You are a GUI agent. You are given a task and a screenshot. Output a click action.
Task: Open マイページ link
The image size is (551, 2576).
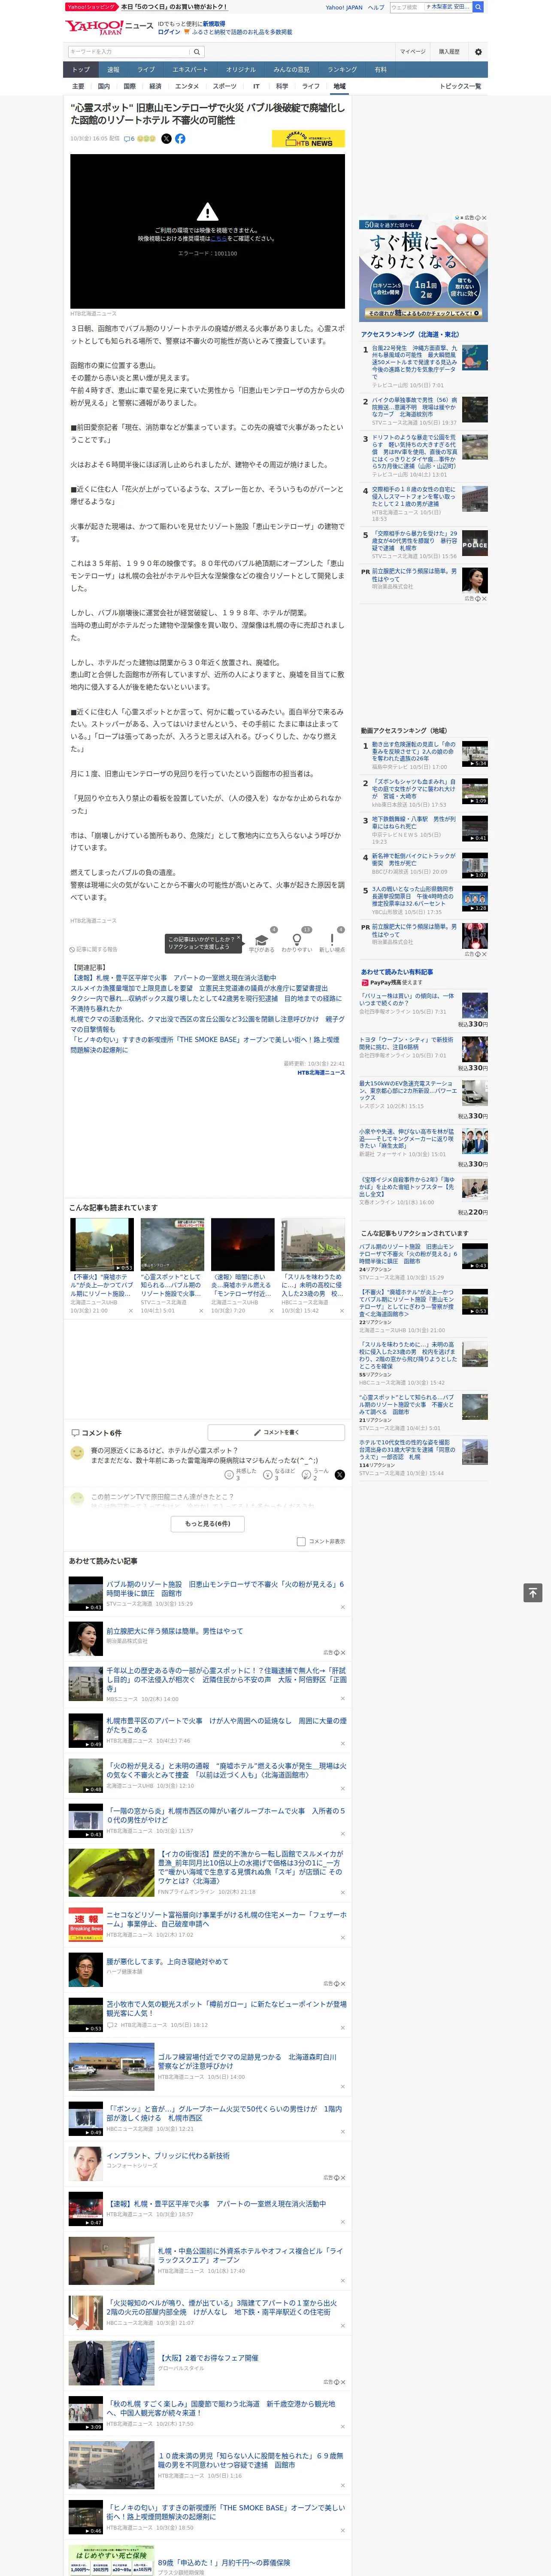pos(413,52)
